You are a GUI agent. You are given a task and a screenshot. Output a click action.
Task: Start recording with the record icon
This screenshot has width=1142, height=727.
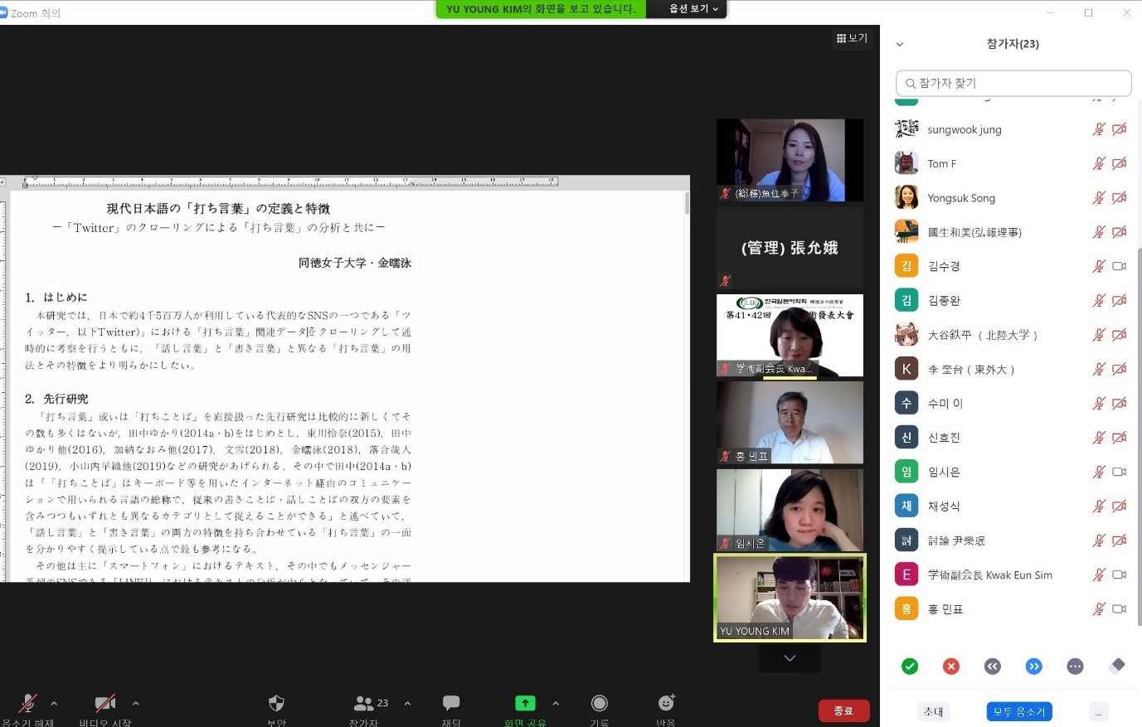(x=599, y=704)
